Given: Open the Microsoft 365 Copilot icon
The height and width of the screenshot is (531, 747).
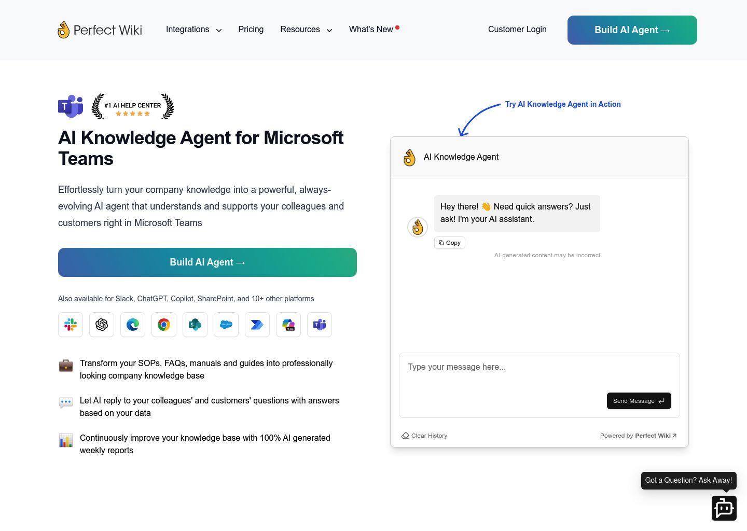Looking at the screenshot, I should point(288,325).
